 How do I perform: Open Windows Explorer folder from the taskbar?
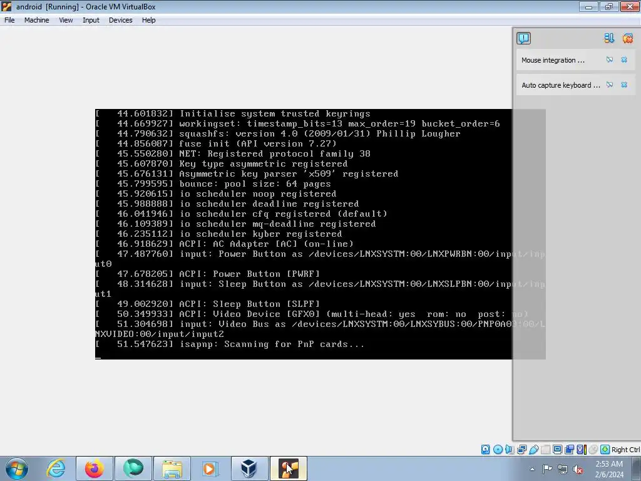tap(172, 468)
